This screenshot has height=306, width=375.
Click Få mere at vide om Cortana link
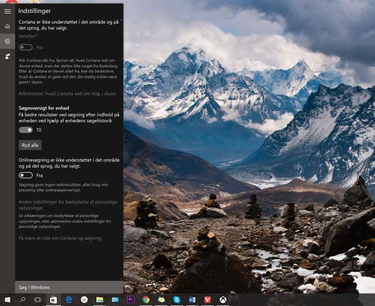[x=59, y=238]
